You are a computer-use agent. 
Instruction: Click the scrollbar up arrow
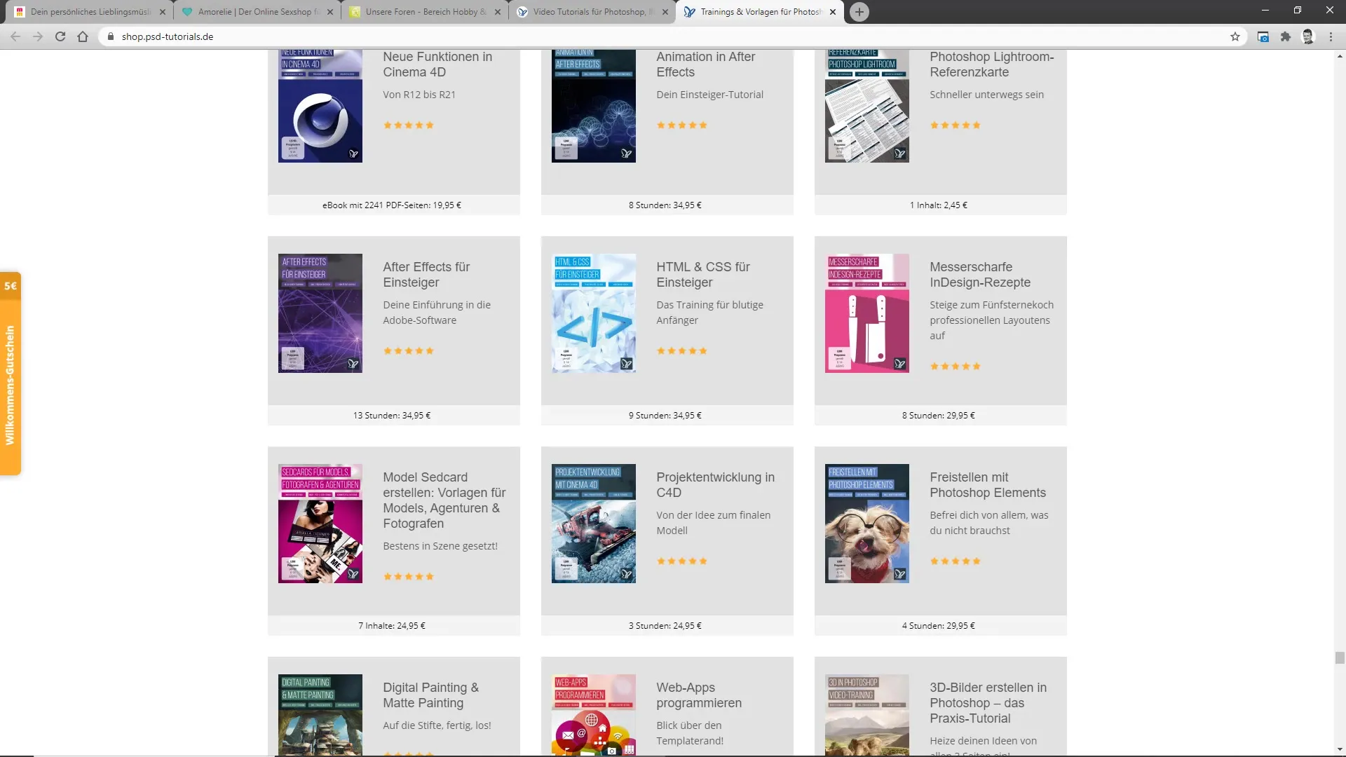click(x=1340, y=55)
